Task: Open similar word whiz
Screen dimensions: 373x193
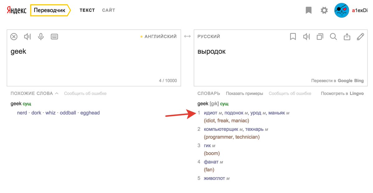Action: coord(50,113)
